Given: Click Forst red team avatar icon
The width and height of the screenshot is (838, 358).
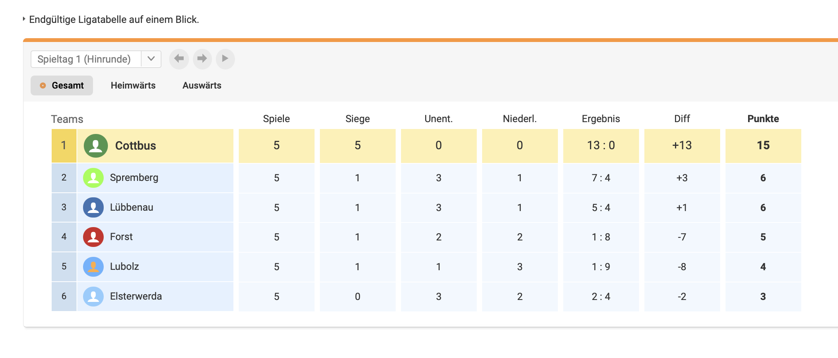Looking at the screenshot, I should (x=93, y=237).
